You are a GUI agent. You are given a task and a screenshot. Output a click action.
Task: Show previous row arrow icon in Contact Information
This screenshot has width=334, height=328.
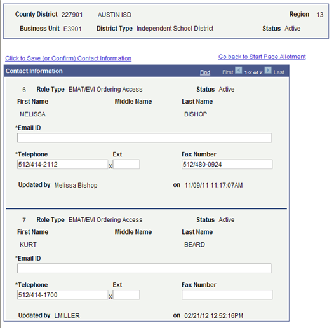point(238,71)
